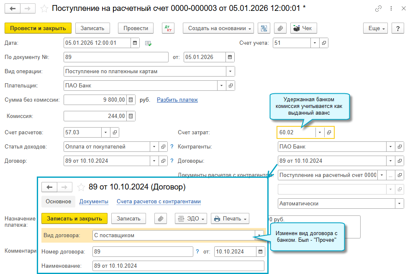Open the Плательщик ПАО Банк item form
Screen dimensions: 410x274
(231, 85)
